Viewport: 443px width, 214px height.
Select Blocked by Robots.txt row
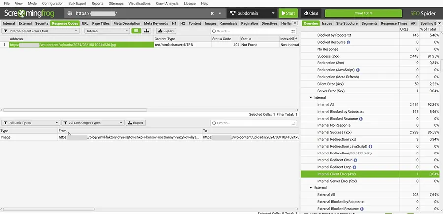tap(370, 35)
